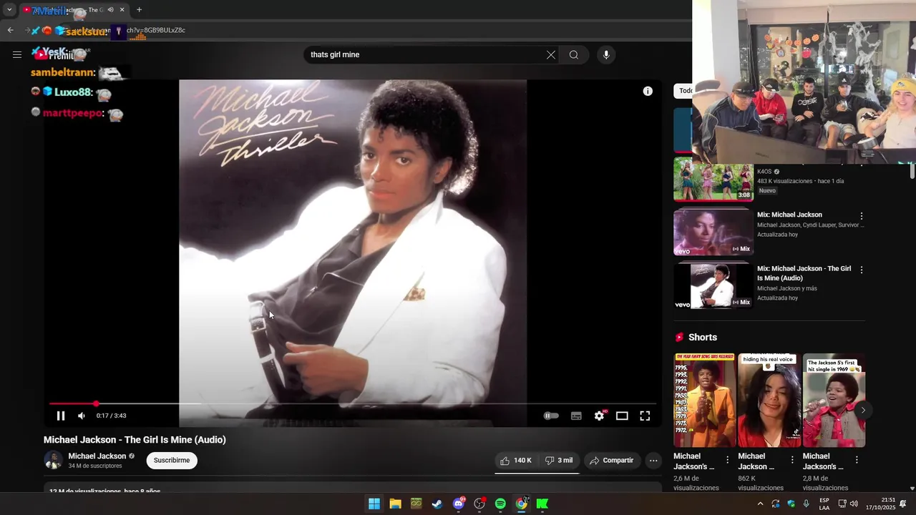Open the 'Mix: Michael Jackson' playlist title
Viewport: 916px width, 515px height.
(x=789, y=215)
